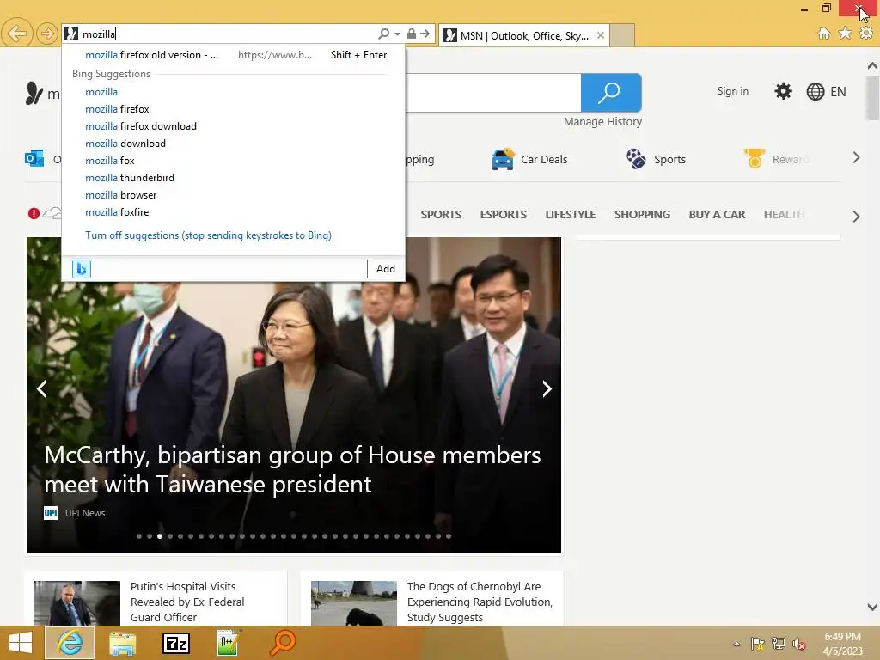The image size is (880, 660).
Task: Open Notepad++ from the taskbar
Action: (229, 643)
